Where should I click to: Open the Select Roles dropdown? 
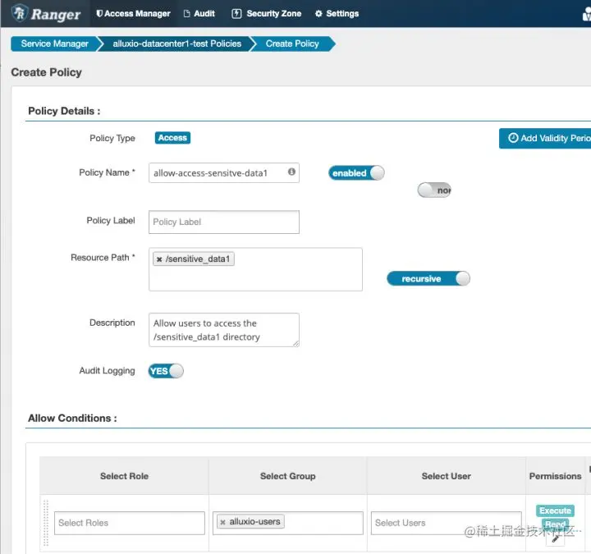[x=130, y=523]
